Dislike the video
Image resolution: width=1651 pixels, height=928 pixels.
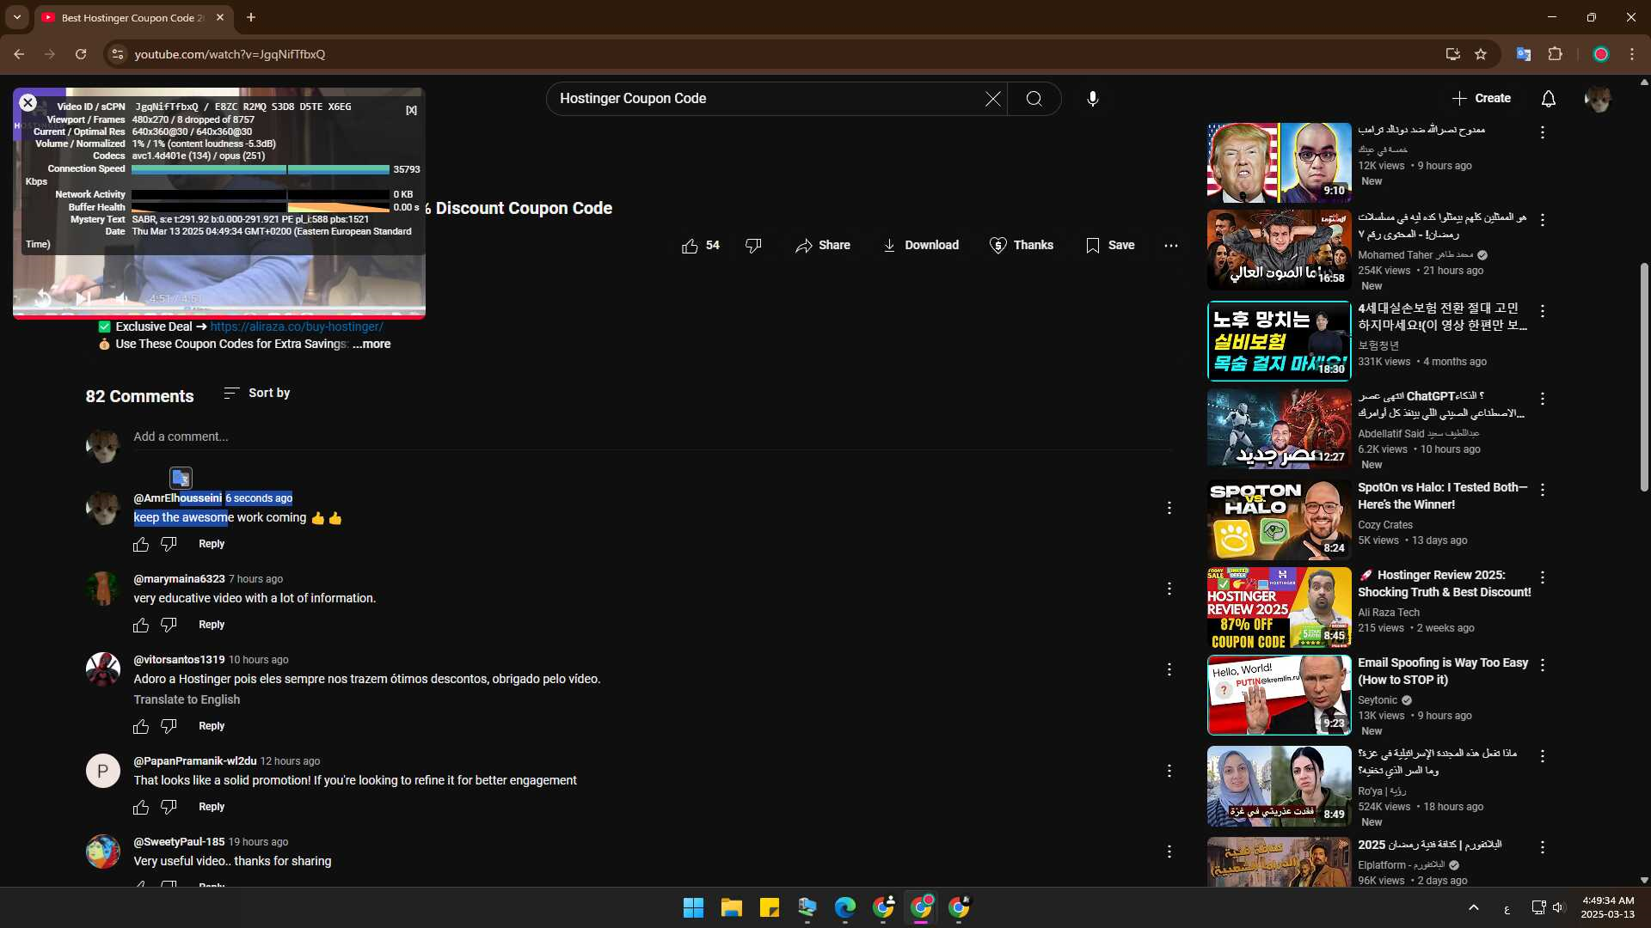point(753,246)
